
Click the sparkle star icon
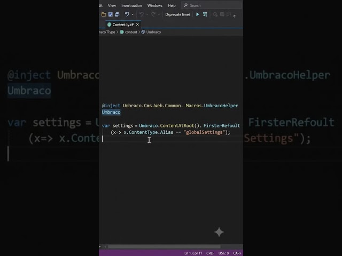coord(219,232)
